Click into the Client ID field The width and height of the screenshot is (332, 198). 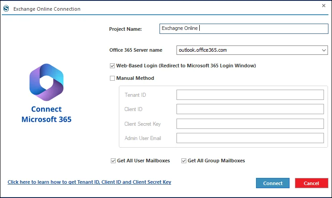pyautogui.click(x=250, y=109)
